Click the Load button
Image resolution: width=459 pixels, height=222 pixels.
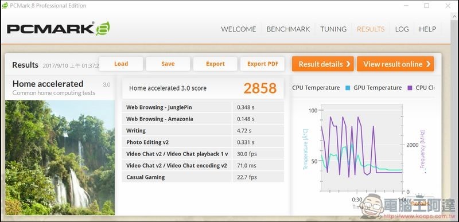coord(121,64)
